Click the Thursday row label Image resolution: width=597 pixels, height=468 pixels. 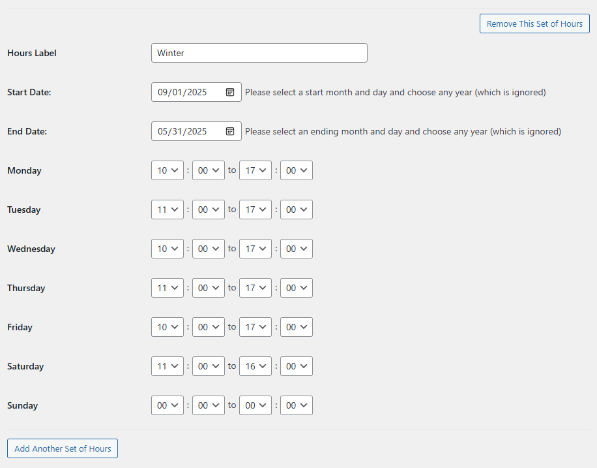pyautogui.click(x=26, y=288)
